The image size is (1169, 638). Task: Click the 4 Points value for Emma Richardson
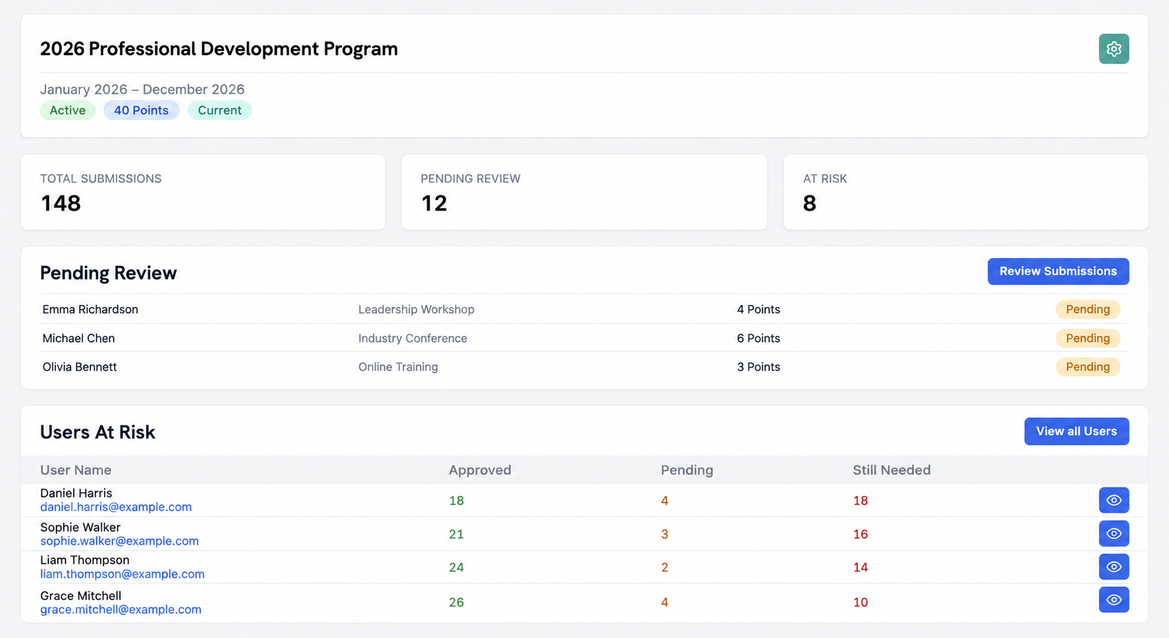click(x=758, y=310)
